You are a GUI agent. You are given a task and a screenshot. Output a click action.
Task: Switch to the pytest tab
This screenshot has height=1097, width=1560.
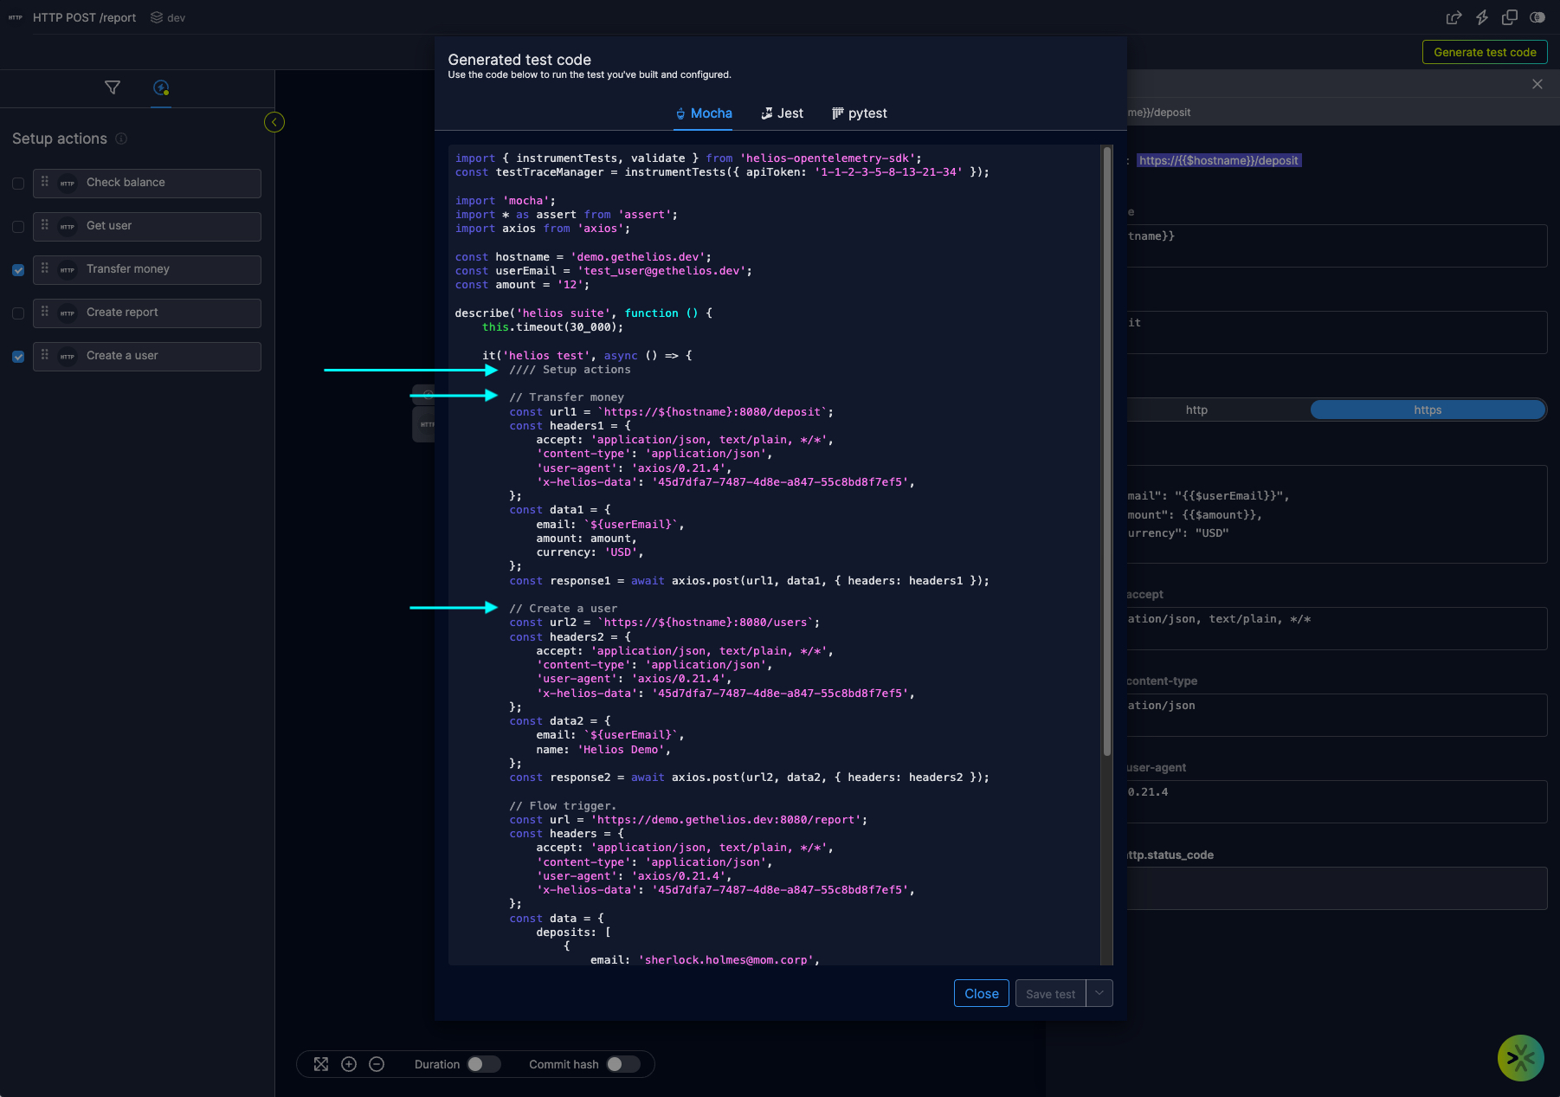[x=860, y=113]
